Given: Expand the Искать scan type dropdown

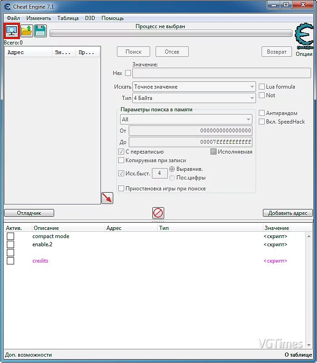Looking at the screenshot, I should click(194, 87).
